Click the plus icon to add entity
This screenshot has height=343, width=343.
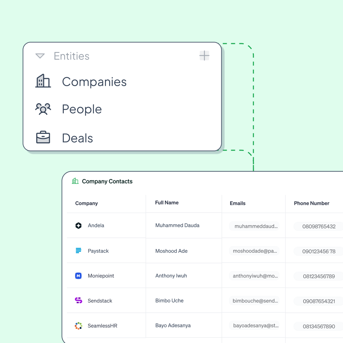[204, 56]
